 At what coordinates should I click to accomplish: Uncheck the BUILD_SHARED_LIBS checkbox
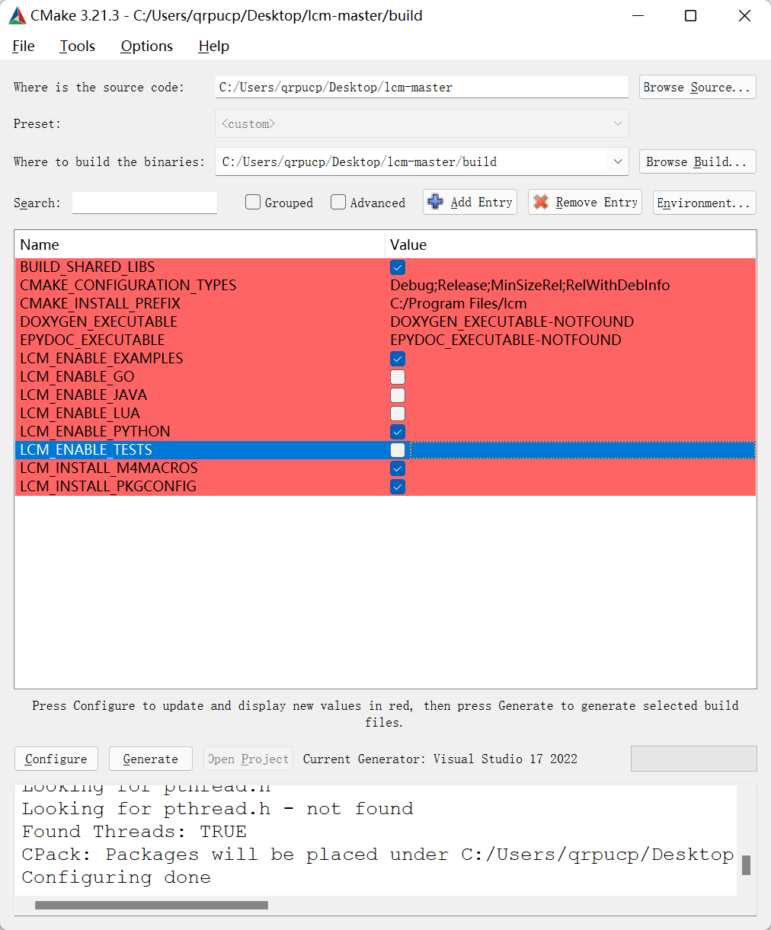pos(398,267)
